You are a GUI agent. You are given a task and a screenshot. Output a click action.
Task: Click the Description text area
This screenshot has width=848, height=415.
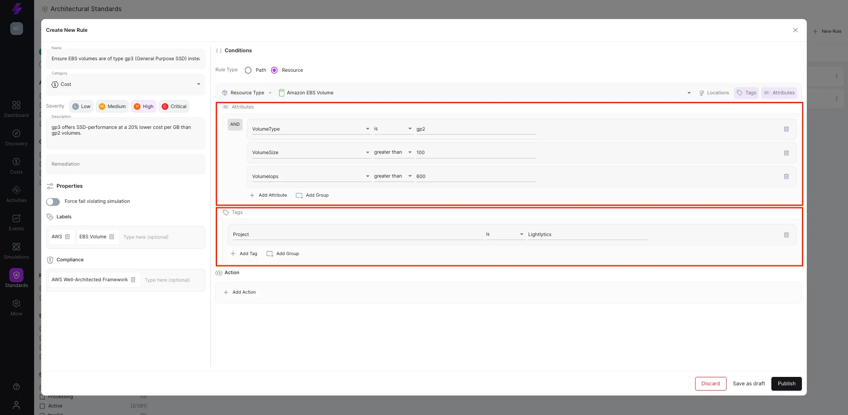pyautogui.click(x=126, y=133)
